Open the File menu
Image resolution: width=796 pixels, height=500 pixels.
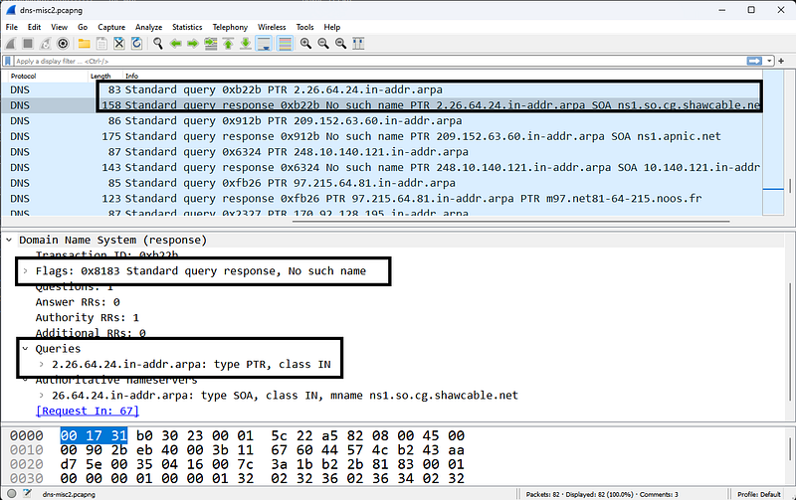(x=12, y=27)
